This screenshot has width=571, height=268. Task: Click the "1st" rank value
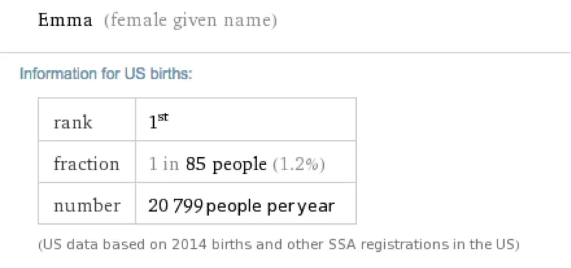coord(158,121)
